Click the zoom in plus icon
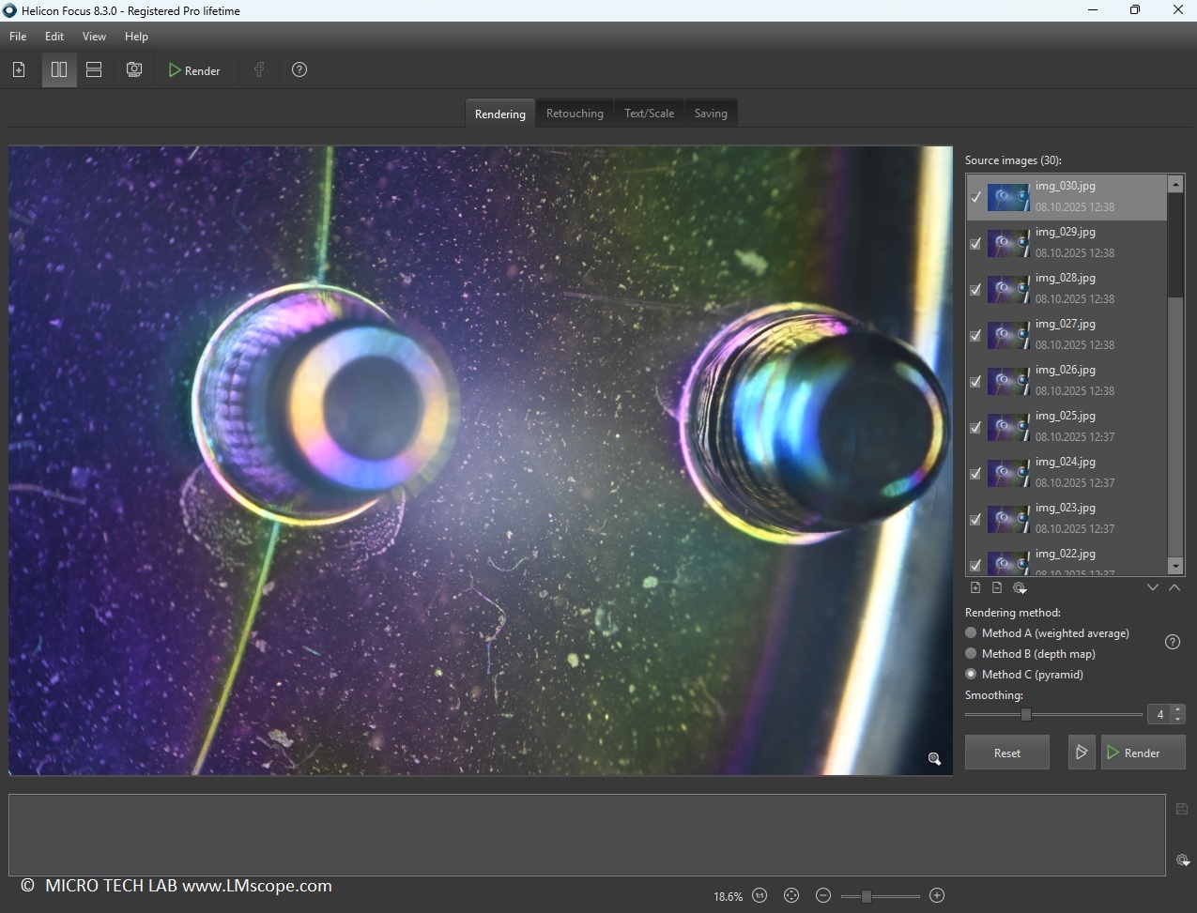The height and width of the screenshot is (913, 1197). click(936, 896)
